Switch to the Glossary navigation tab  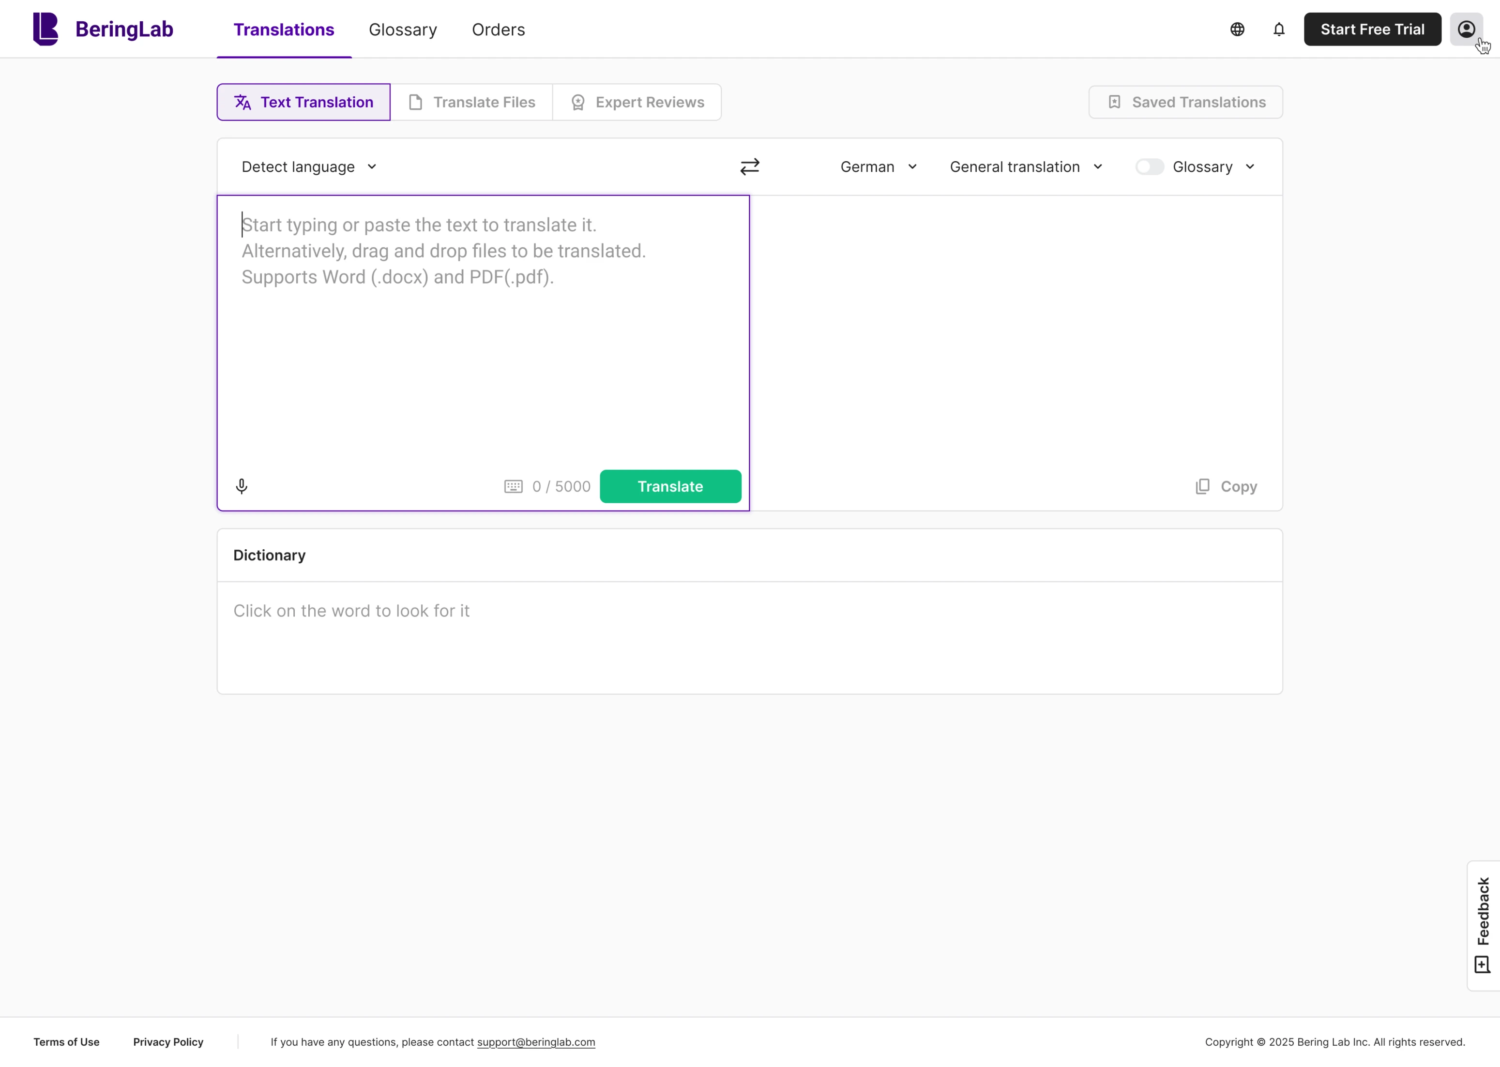click(403, 30)
